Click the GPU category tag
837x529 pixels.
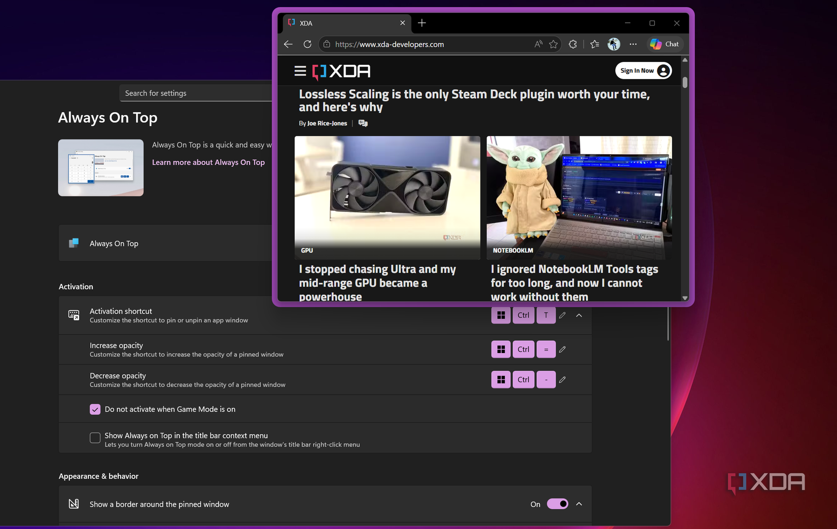coord(307,251)
